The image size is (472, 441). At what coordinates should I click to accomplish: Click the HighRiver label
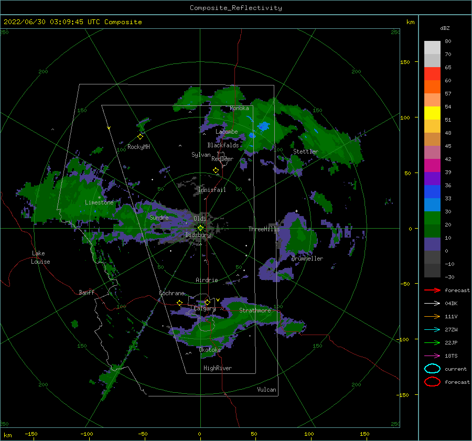tap(218, 368)
